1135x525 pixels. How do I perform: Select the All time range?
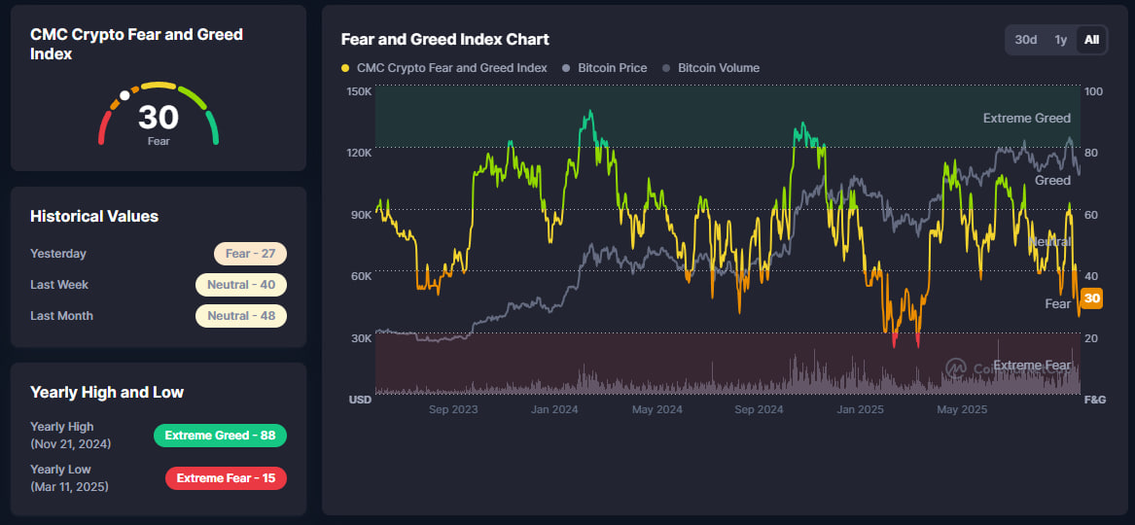(1092, 40)
